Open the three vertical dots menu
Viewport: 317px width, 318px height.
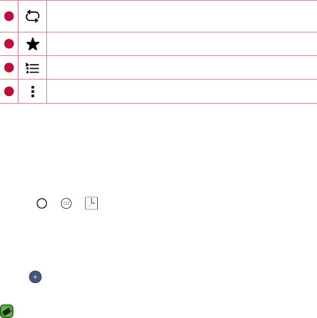coord(32,92)
